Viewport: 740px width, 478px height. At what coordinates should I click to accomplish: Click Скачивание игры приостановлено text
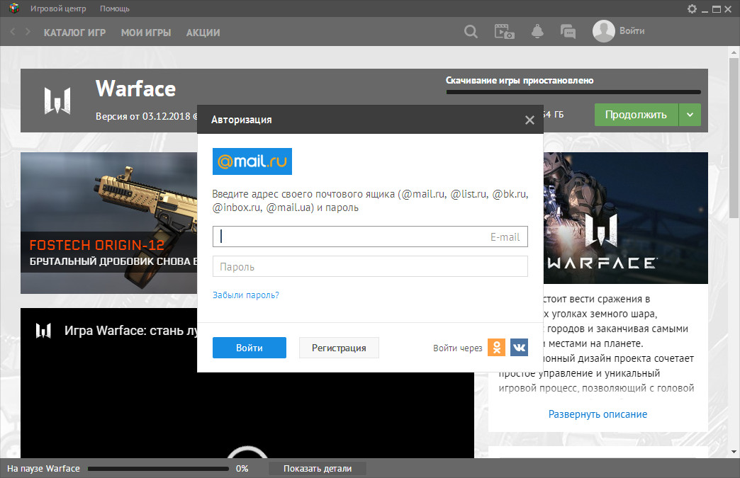coord(520,81)
